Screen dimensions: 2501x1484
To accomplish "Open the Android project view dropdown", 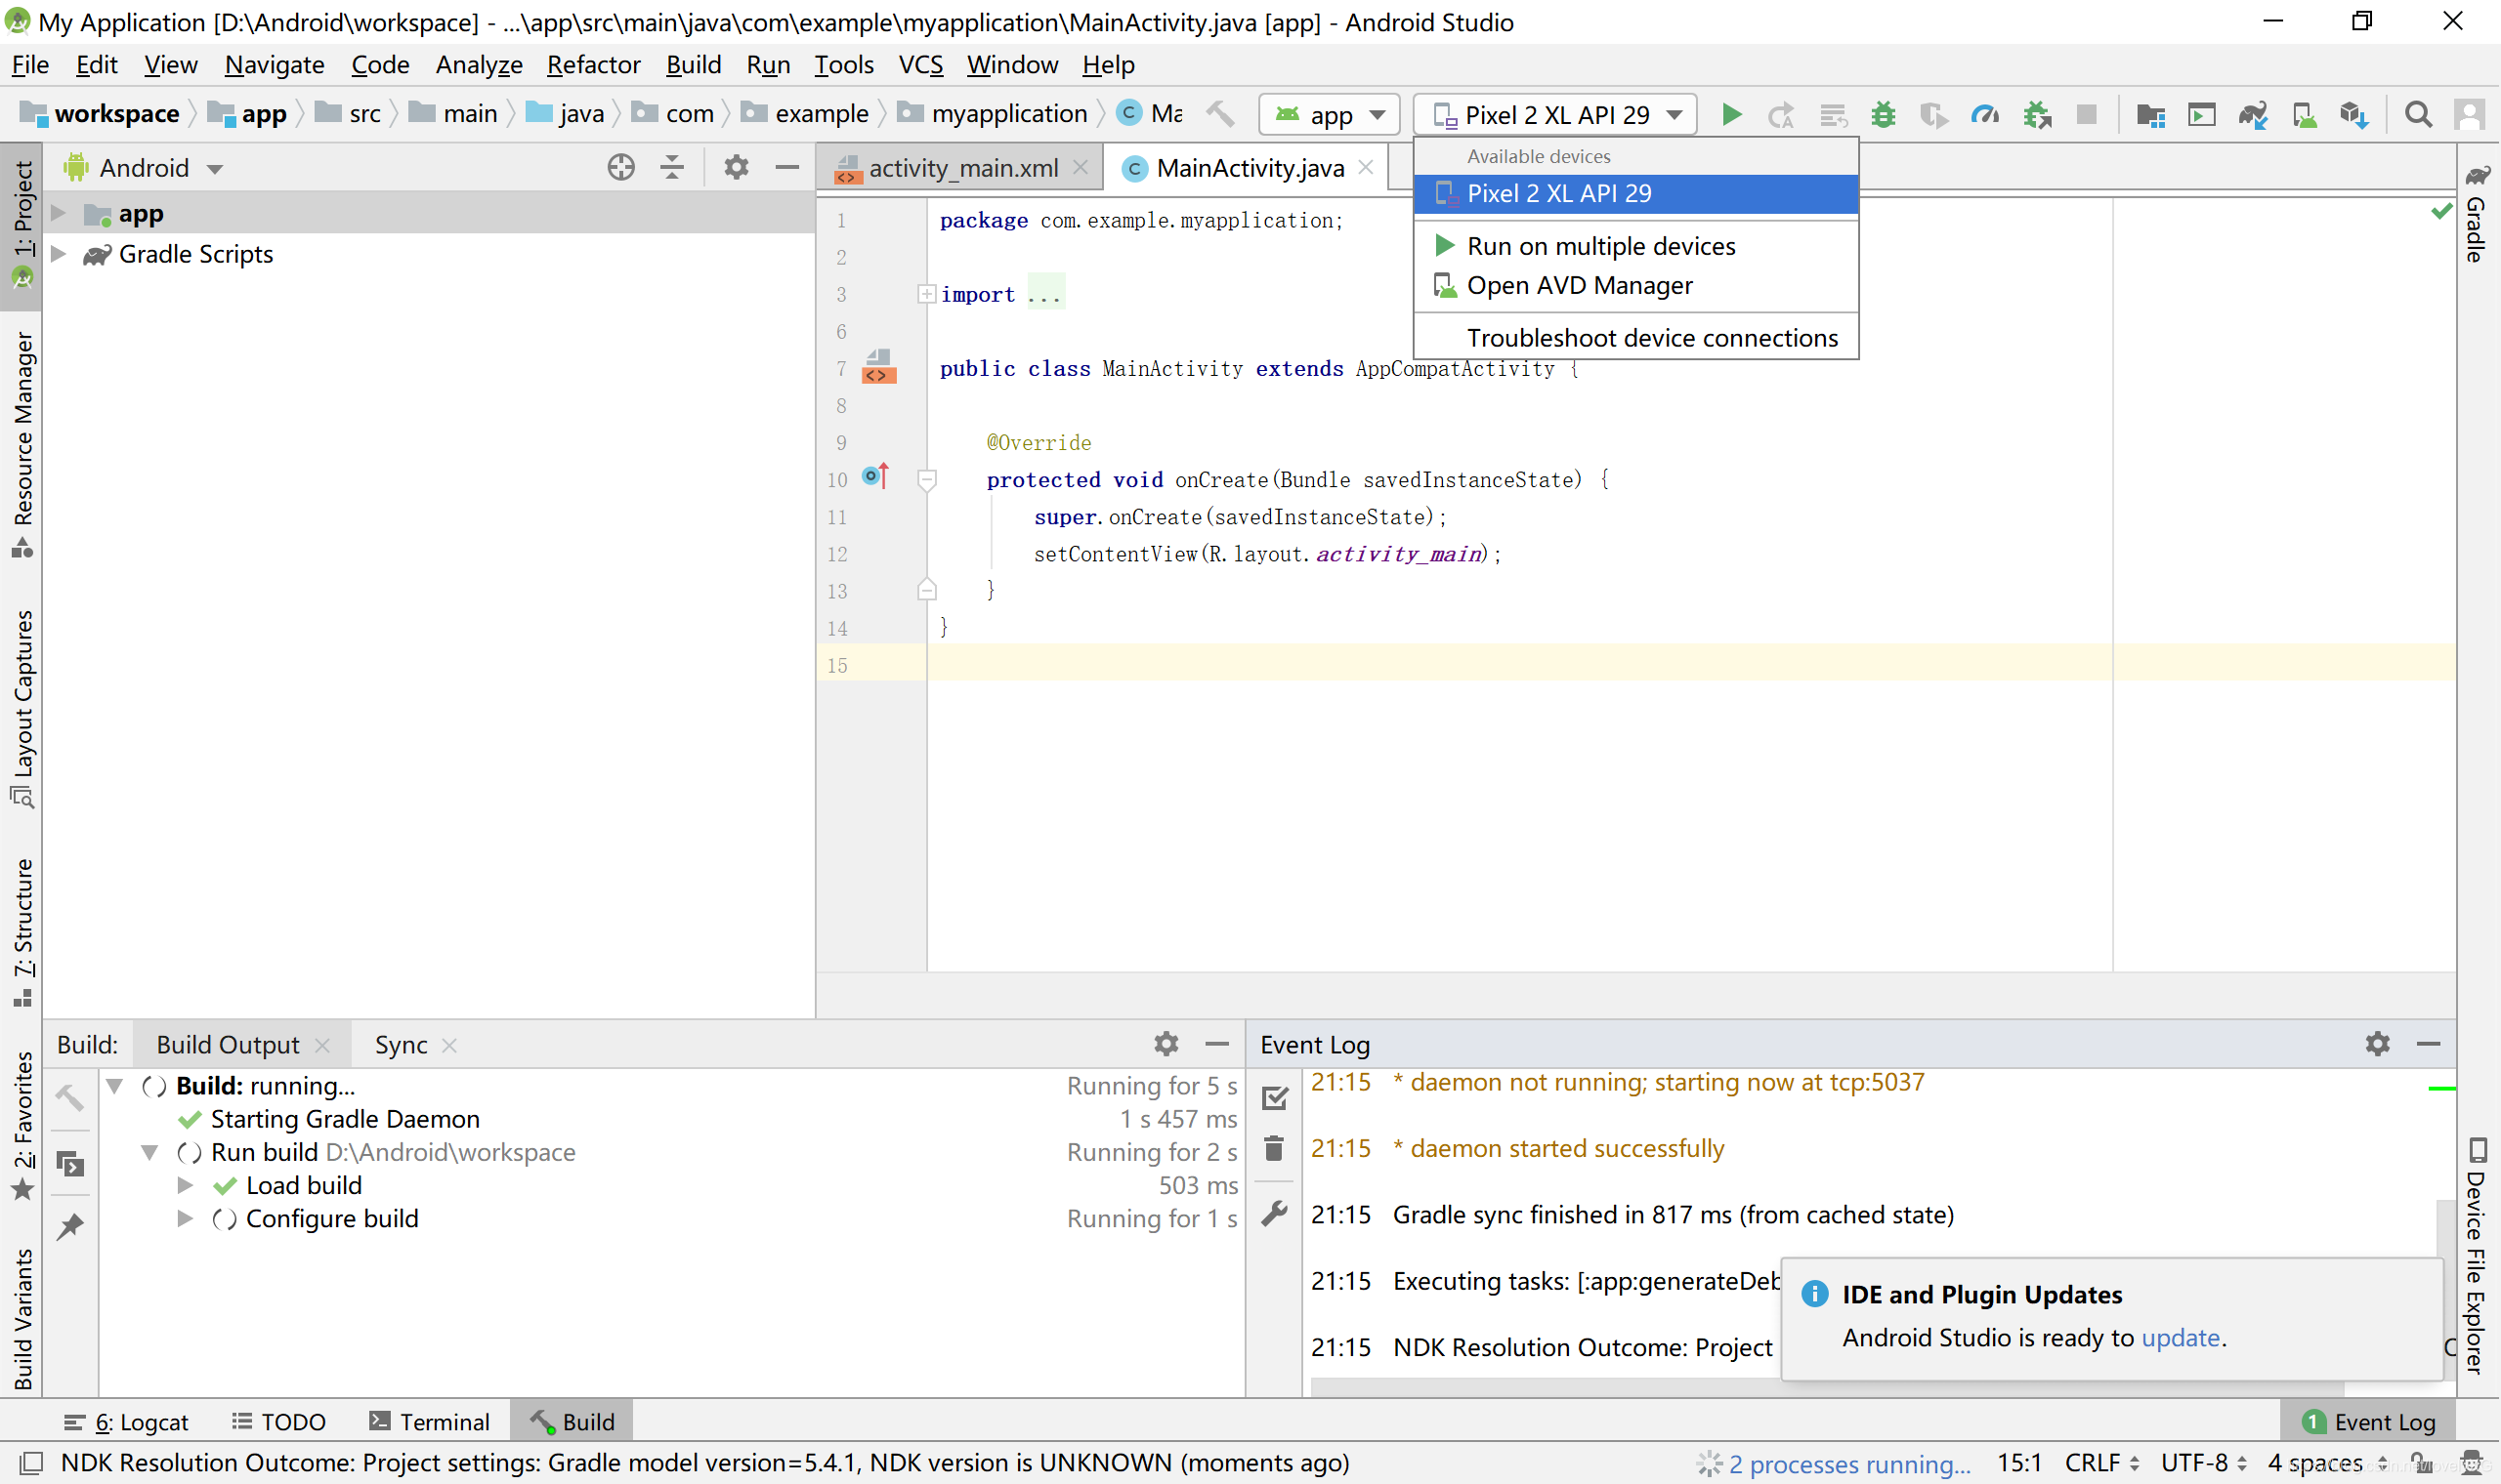I will [143, 167].
